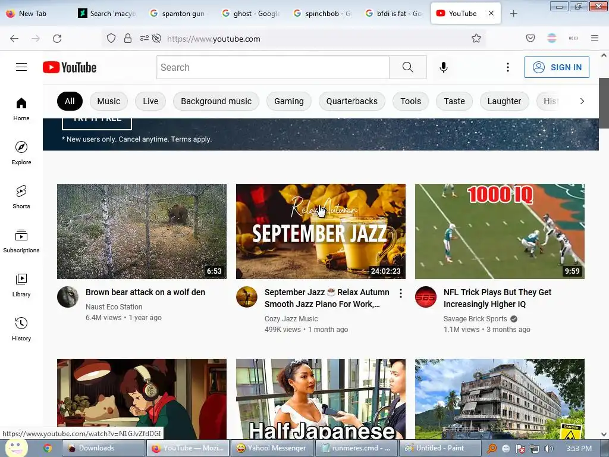Click the tracking protection shield icon

click(x=111, y=39)
